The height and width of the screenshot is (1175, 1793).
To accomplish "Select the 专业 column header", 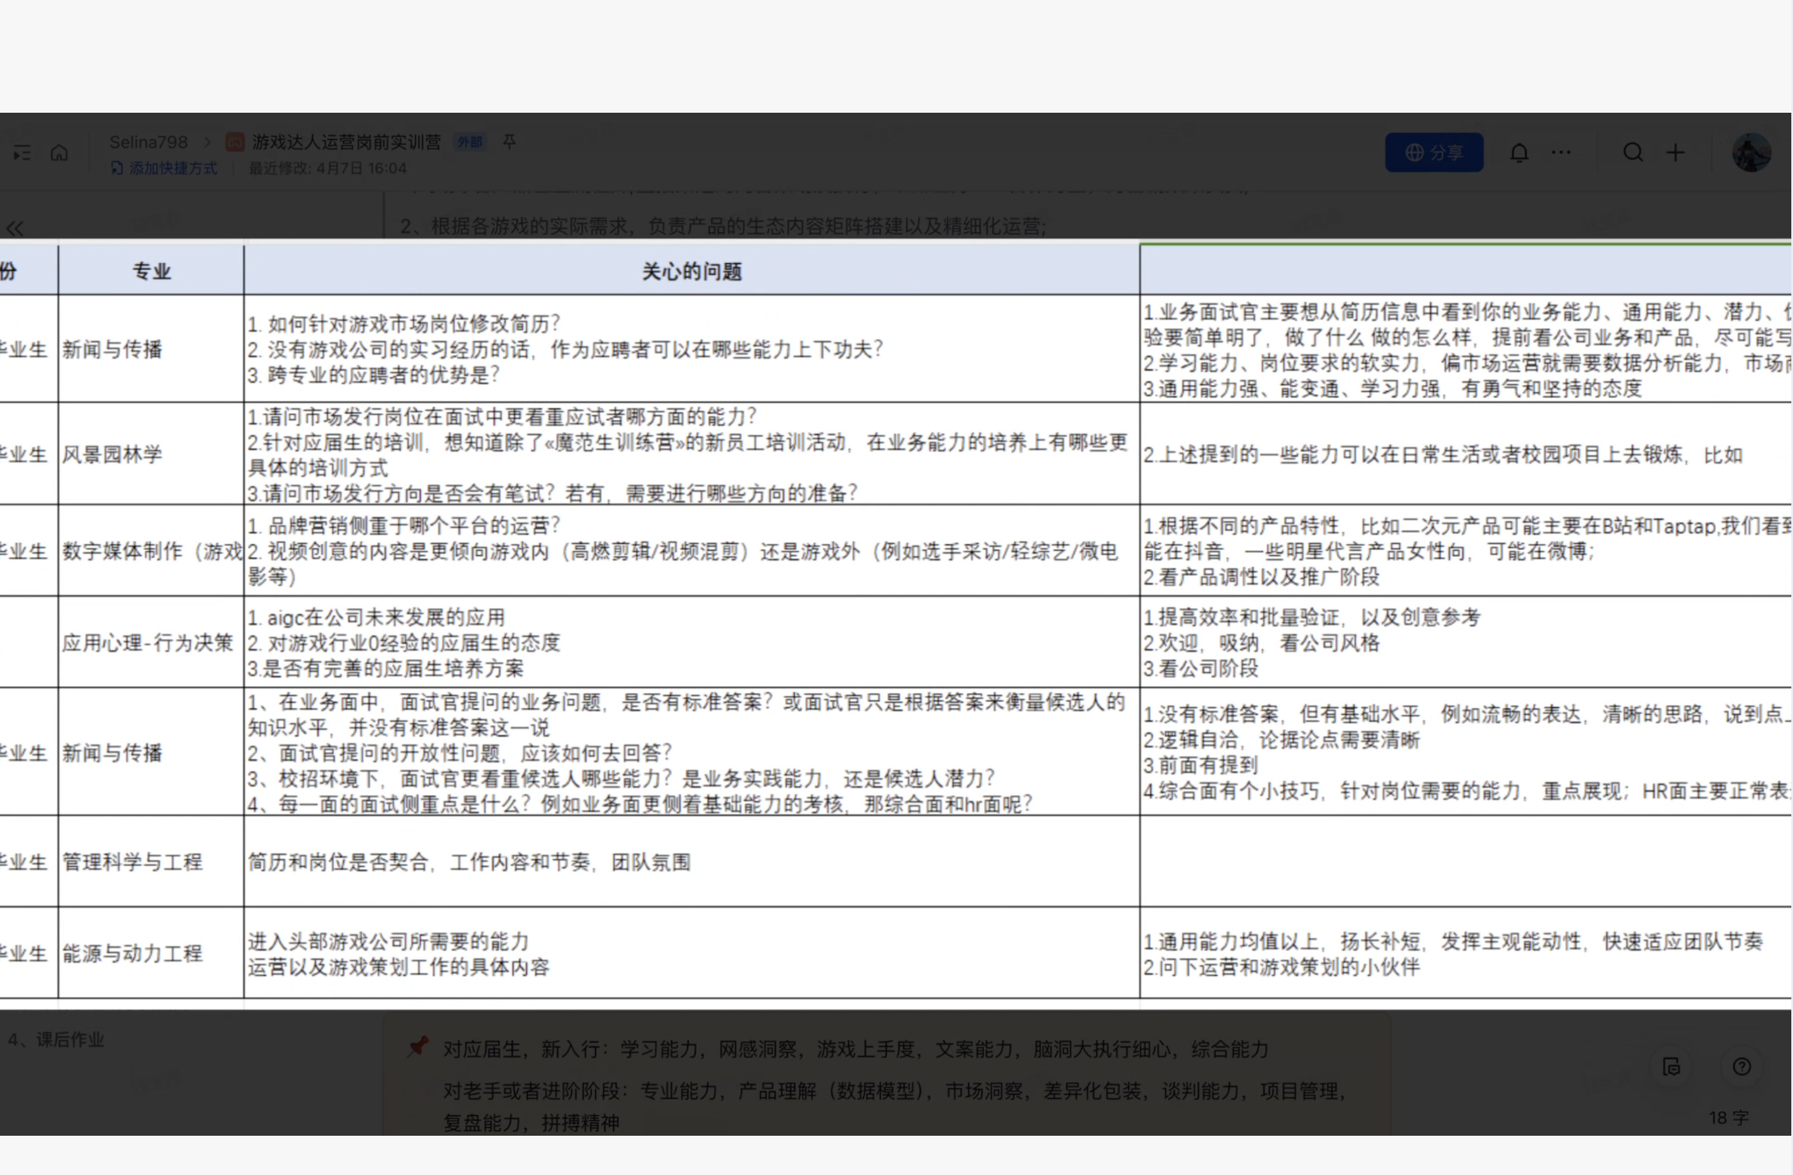I will pyautogui.click(x=151, y=272).
